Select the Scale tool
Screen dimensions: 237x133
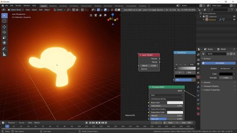click(x=4, y=37)
